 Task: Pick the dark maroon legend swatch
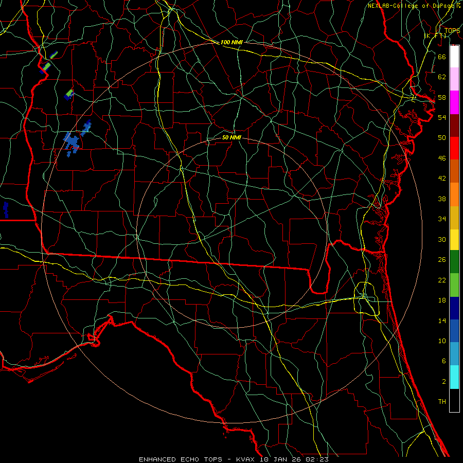coord(454,126)
